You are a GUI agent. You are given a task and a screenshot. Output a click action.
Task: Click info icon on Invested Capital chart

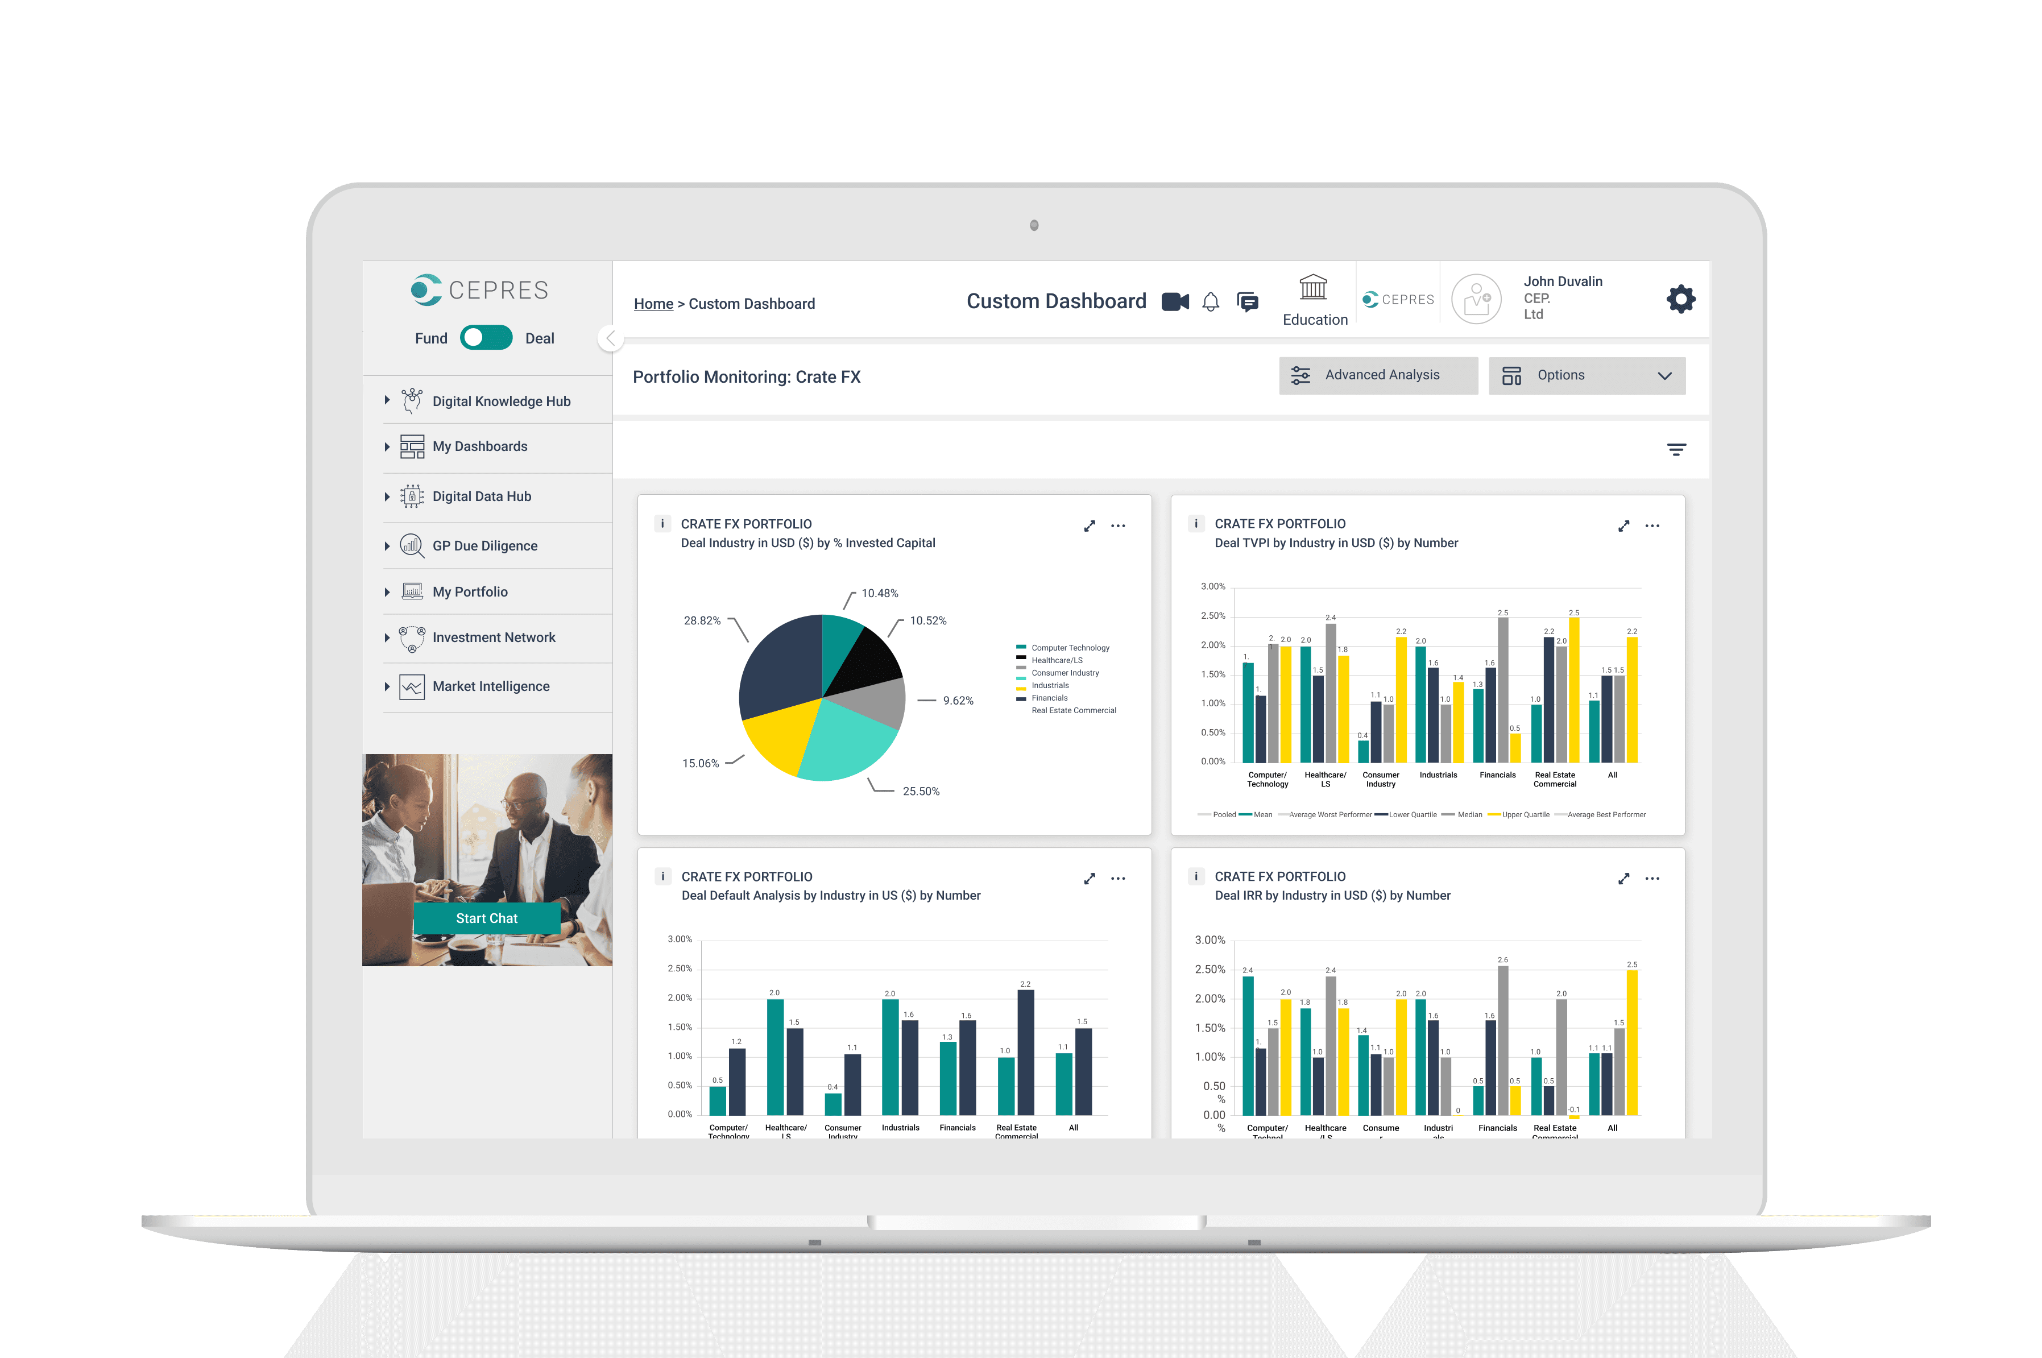(662, 523)
